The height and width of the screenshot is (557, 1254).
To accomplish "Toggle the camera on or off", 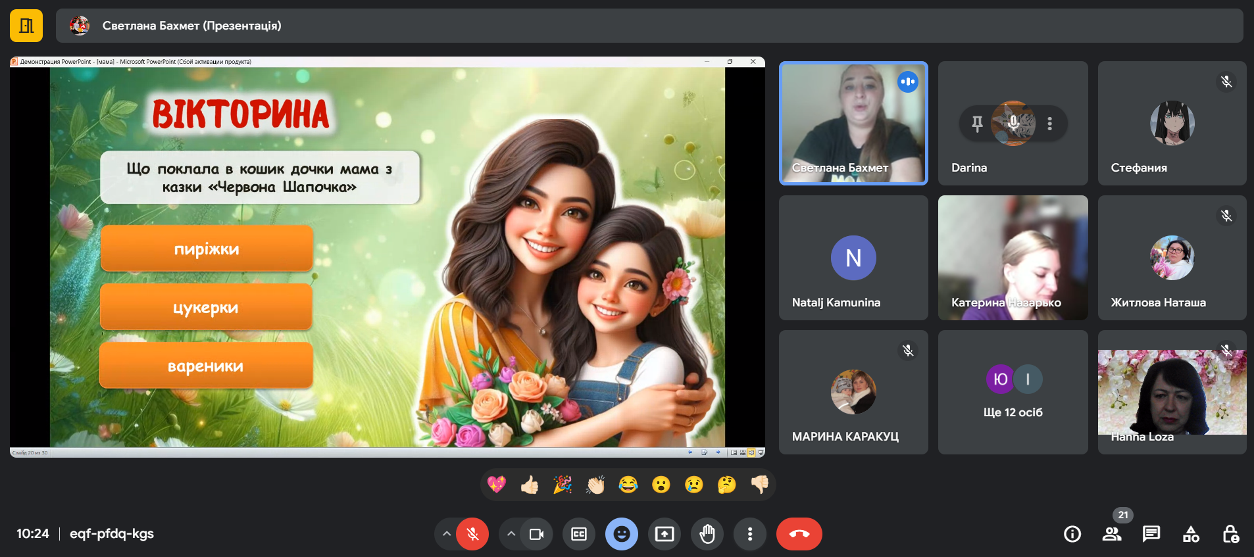I will [536, 534].
